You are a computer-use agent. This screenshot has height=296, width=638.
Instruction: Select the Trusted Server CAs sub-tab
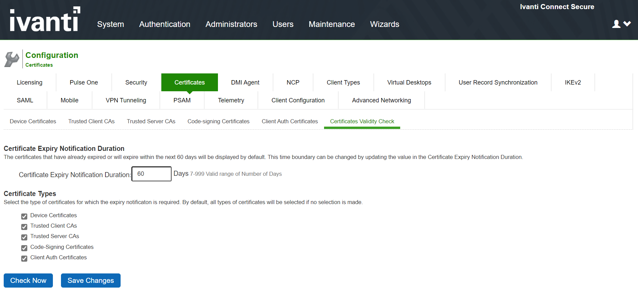(151, 121)
